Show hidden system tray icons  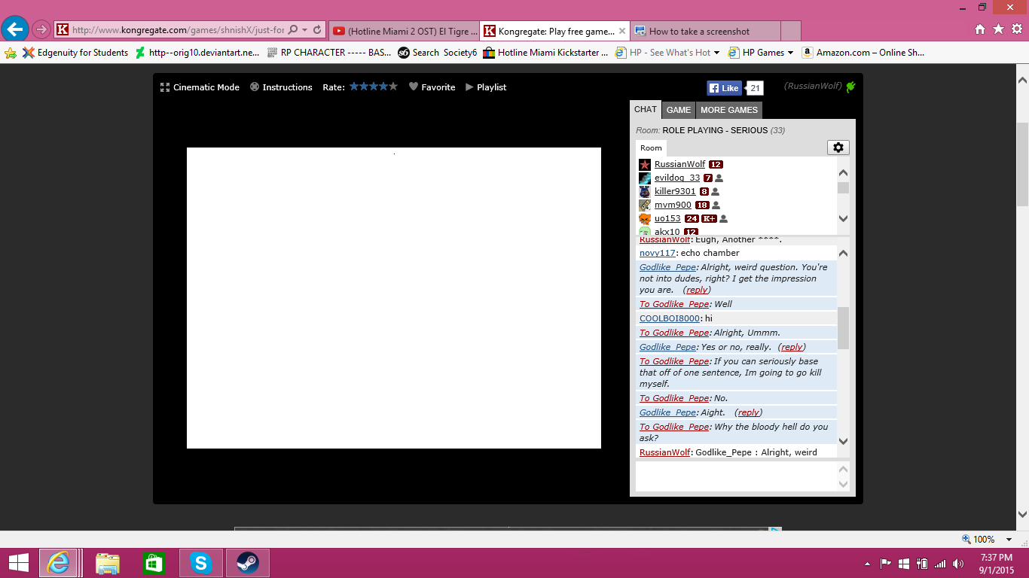(x=867, y=563)
